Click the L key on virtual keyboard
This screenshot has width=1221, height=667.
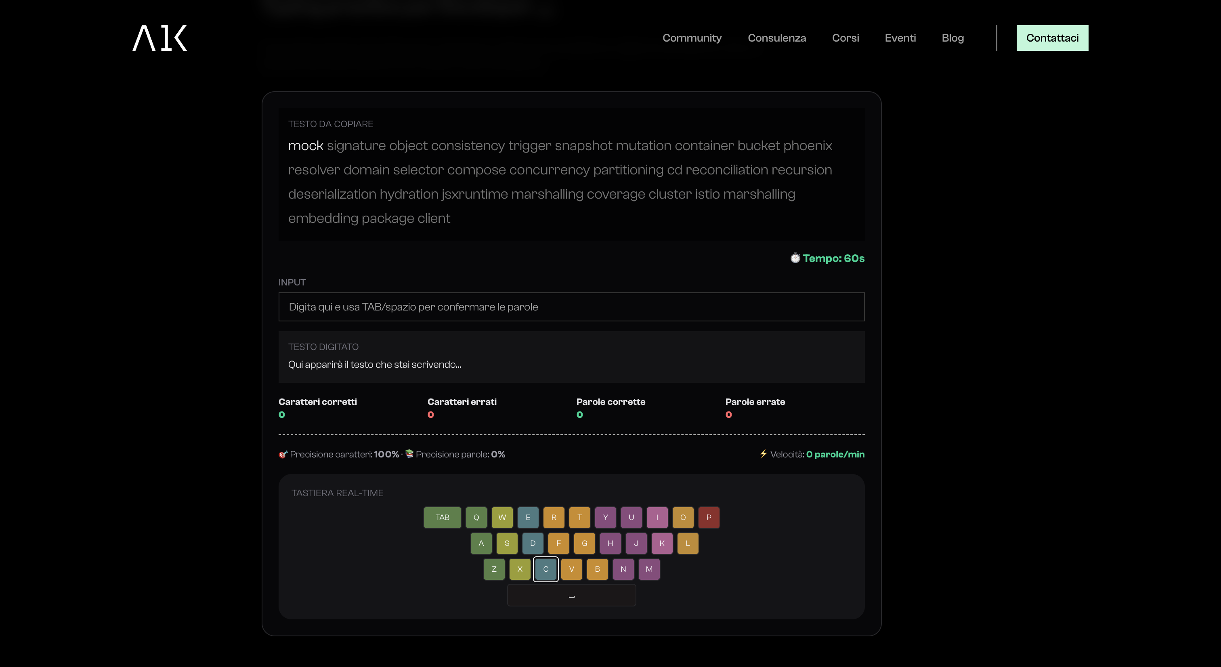click(688, 543)
